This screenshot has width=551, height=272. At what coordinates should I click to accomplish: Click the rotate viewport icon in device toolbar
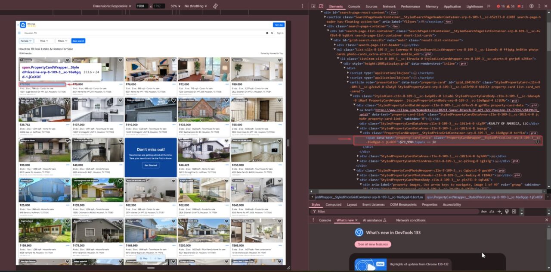click(215, 6)
